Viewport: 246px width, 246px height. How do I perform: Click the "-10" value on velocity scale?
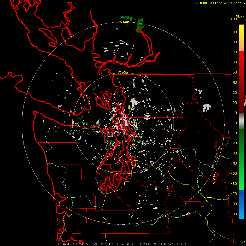pos(234,133)
